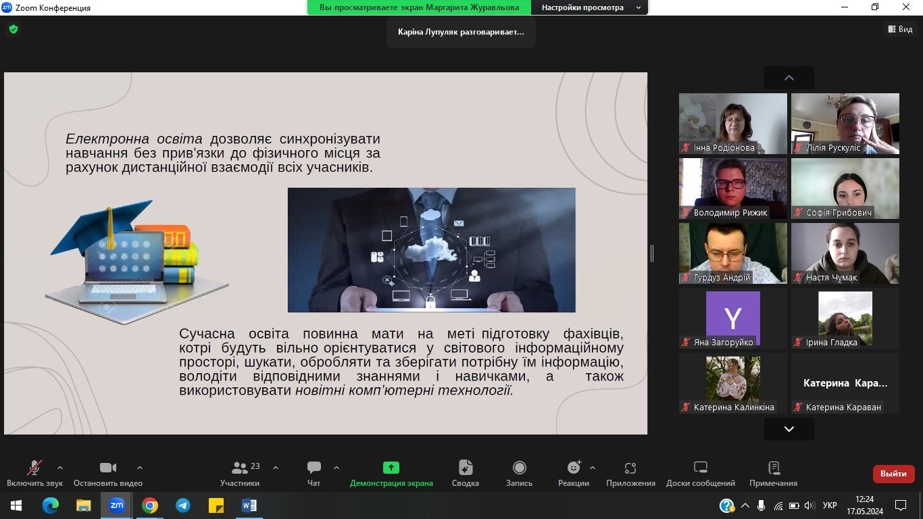
Task: Open the Windows Start menu
Action: pyautogui.click(x=16, y=505)
